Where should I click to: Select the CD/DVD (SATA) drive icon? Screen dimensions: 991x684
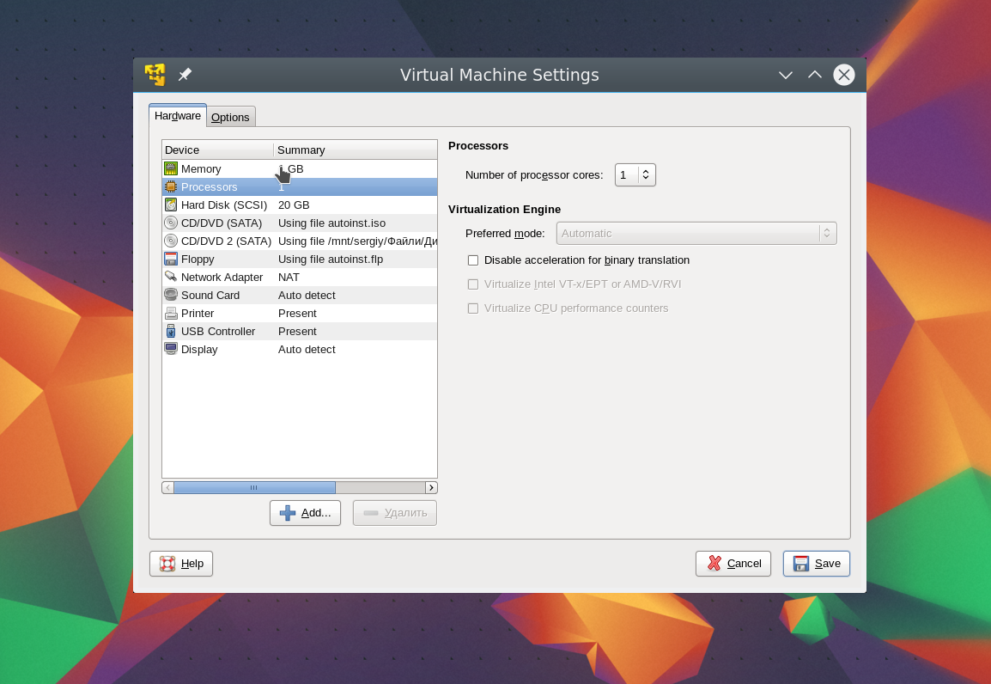pos(171,223)
